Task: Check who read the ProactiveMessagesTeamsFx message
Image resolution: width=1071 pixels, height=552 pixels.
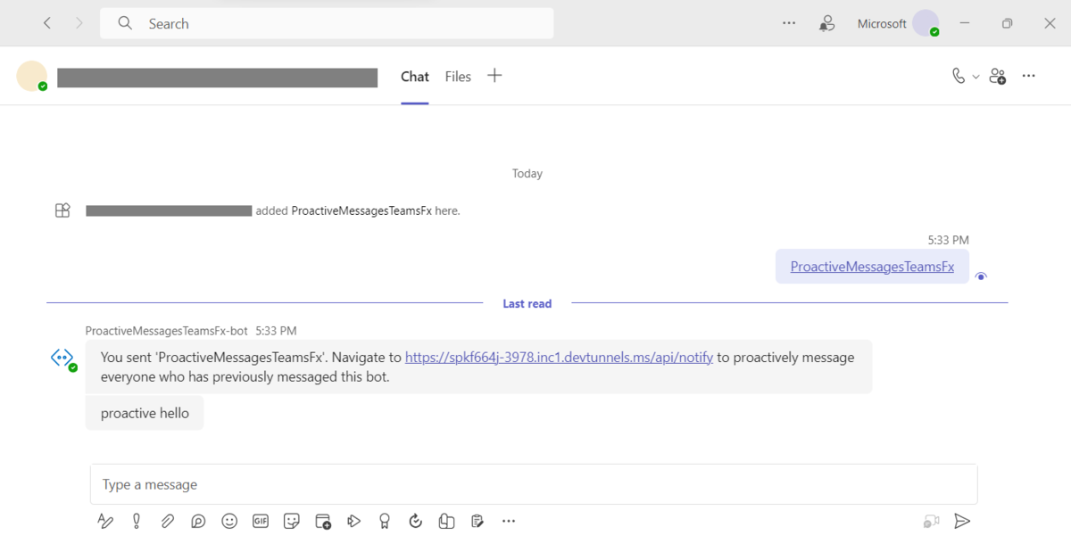Action: click(981, 276)
